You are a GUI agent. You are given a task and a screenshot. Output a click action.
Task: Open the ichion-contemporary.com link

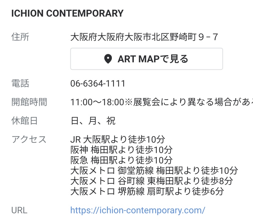click(137, 210)
